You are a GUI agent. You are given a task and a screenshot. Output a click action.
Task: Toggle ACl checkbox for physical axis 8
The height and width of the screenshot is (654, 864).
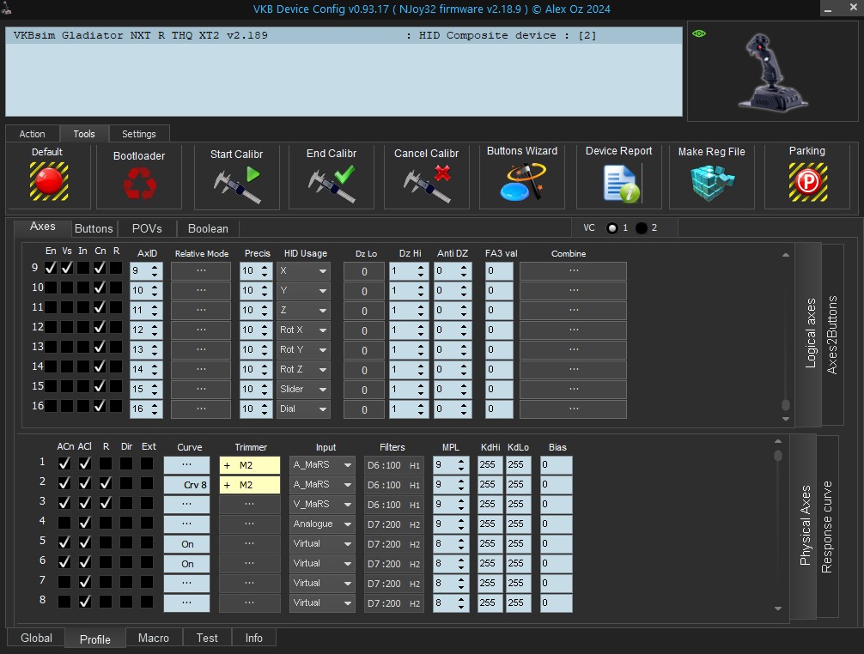85,602
